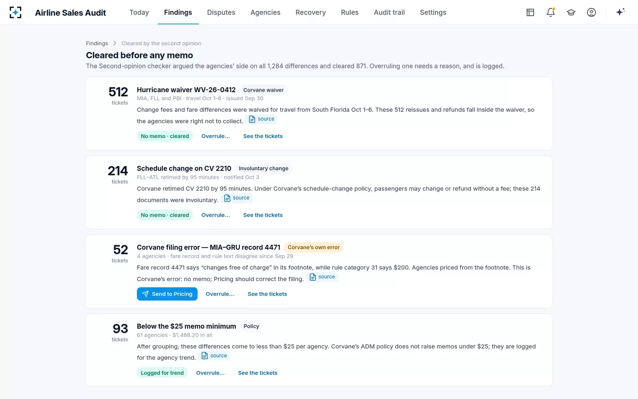This screenshot has width=638, height=399.
Task: Click the Involuntary change tag
Action: point(264,168)
